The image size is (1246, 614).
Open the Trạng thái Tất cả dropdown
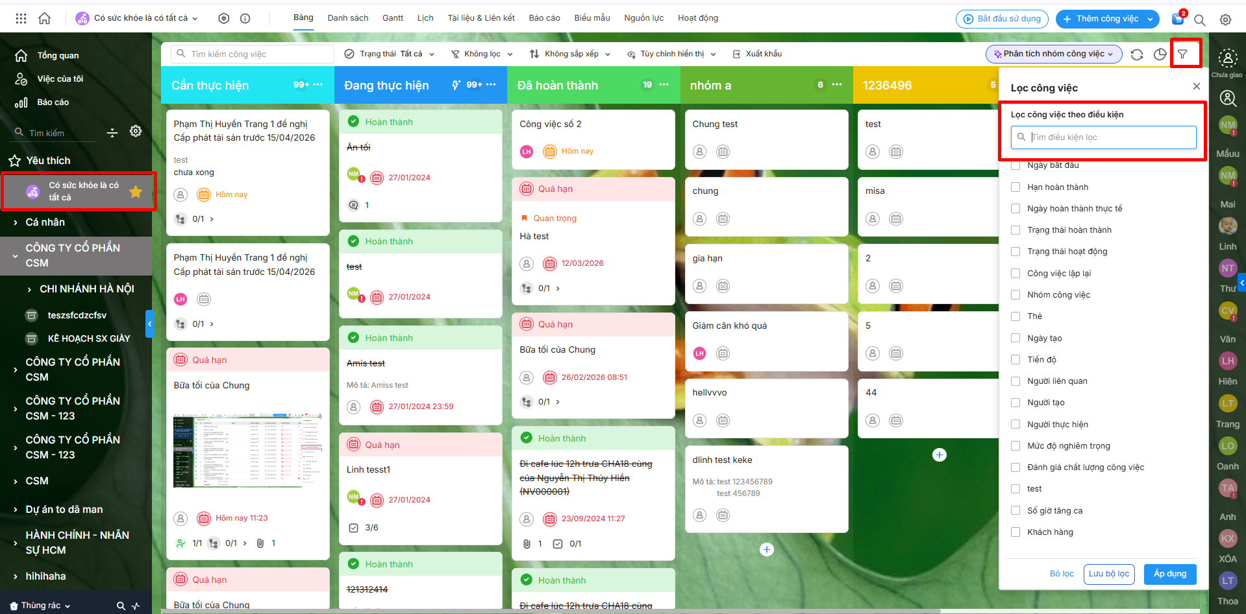coord(390,54)
